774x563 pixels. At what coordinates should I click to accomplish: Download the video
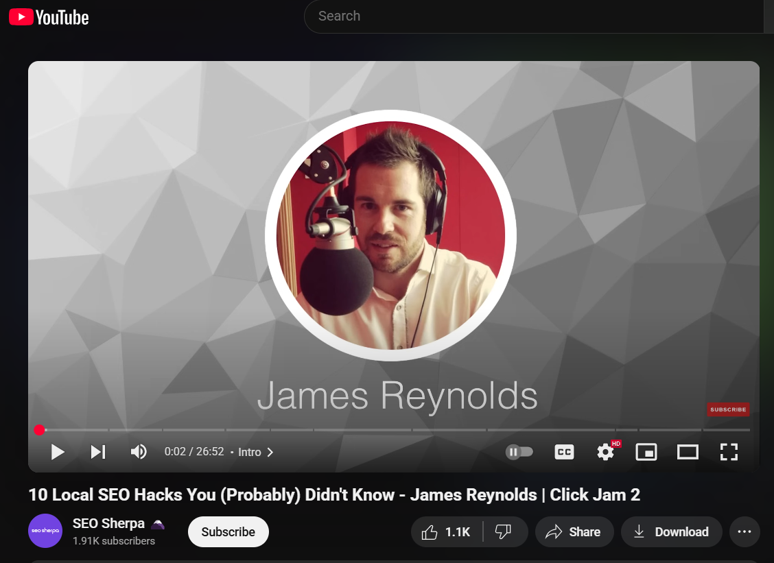tap(671, 532)
